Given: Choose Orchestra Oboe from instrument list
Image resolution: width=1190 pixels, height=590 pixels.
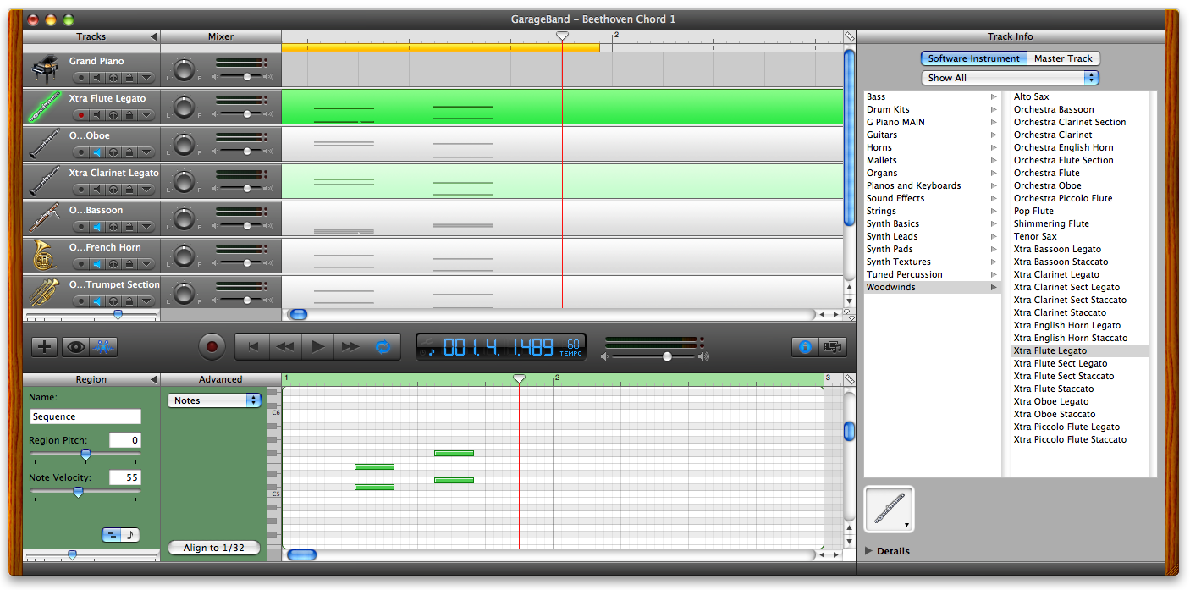Looking at the screenshot, I should pyautogui.click(x=1080, y=185).
